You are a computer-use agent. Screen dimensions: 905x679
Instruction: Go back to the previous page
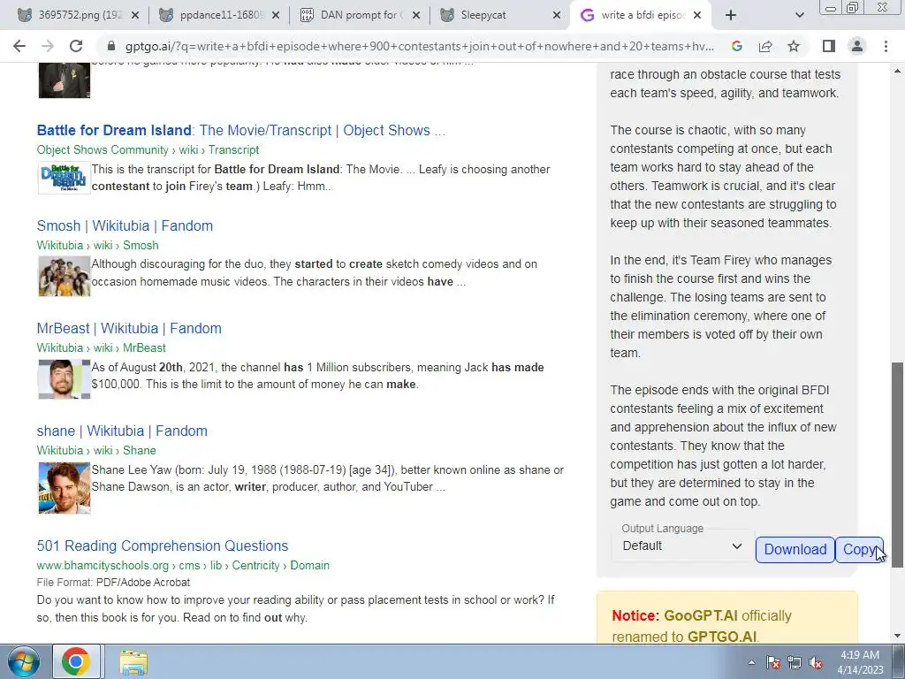19,46
